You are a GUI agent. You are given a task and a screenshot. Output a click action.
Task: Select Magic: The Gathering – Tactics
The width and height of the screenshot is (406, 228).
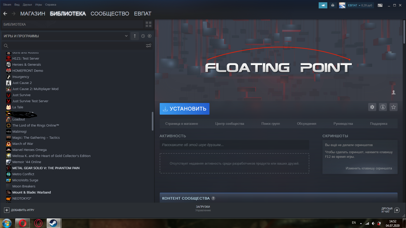click(x=36, y=137)
